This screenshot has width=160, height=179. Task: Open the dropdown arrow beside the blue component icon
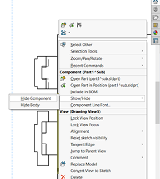(69, 33)
